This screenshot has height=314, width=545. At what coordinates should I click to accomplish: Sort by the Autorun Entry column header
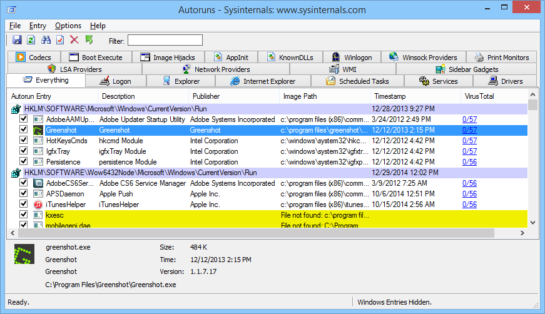tap(53, 96)
